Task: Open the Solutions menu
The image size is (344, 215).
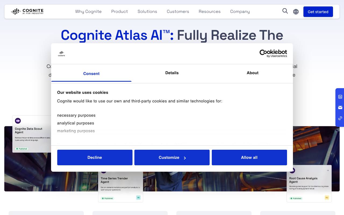Action: click(x=147, y=12)
